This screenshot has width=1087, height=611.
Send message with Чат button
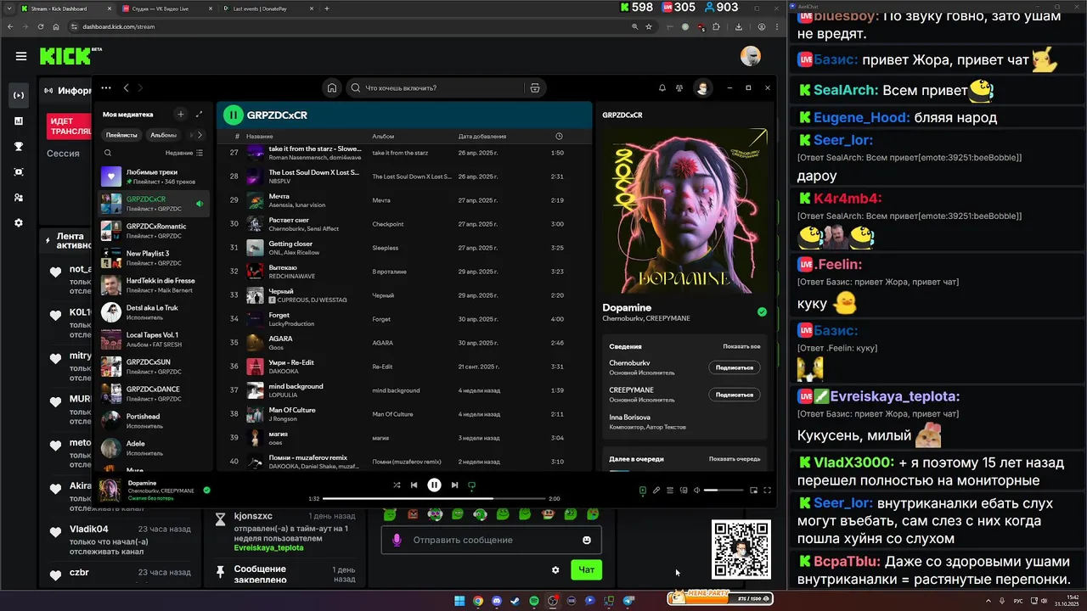(586, 570)
